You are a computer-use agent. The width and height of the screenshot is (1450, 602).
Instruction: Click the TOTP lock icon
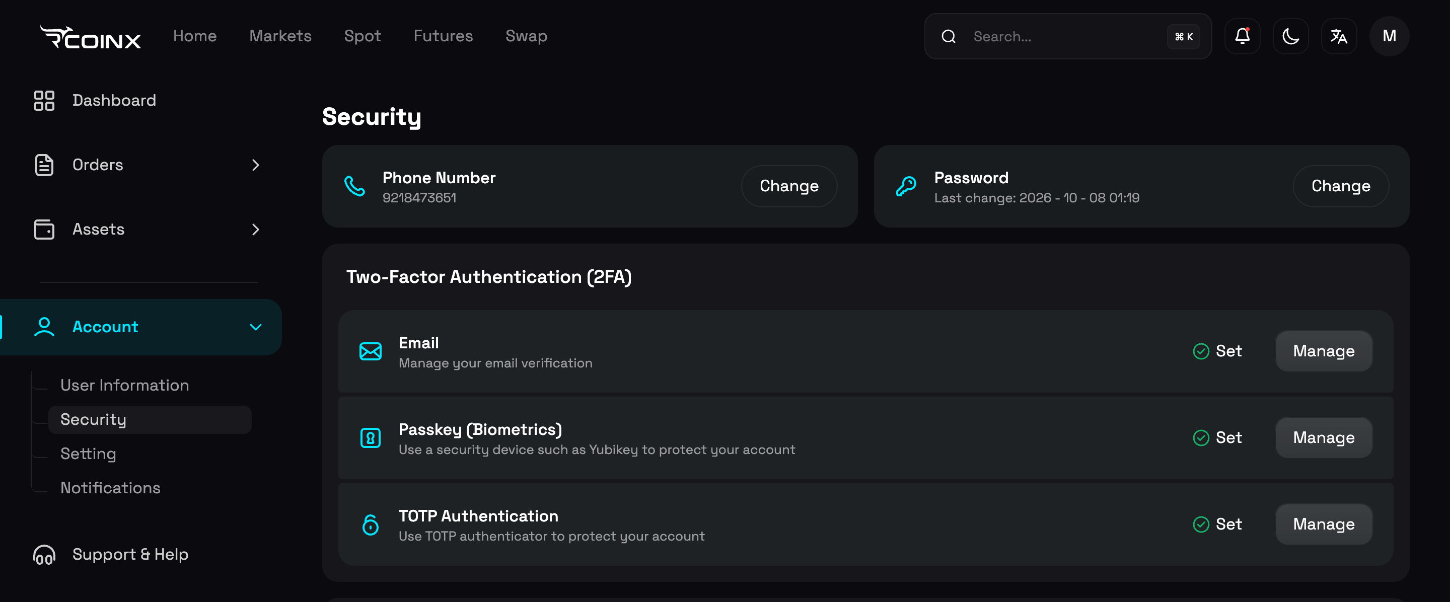pos(371,524)
